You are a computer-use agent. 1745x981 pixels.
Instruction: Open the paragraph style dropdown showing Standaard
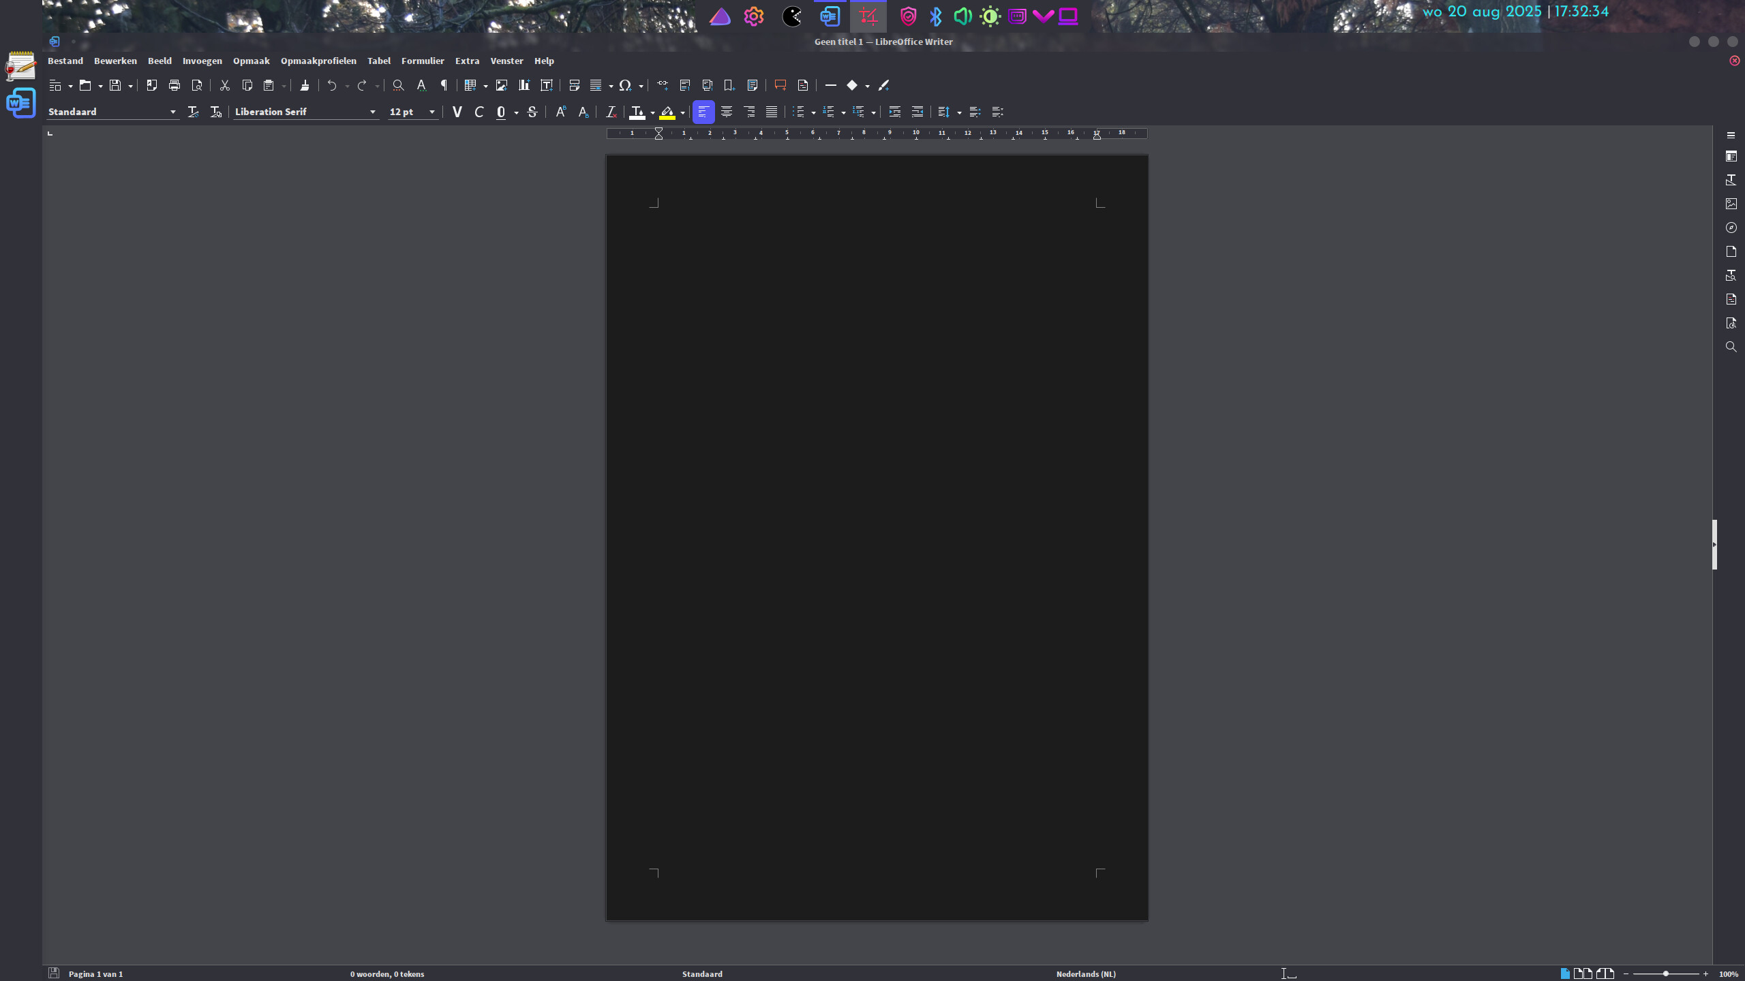pyautogui.click(x=172, y=112)
